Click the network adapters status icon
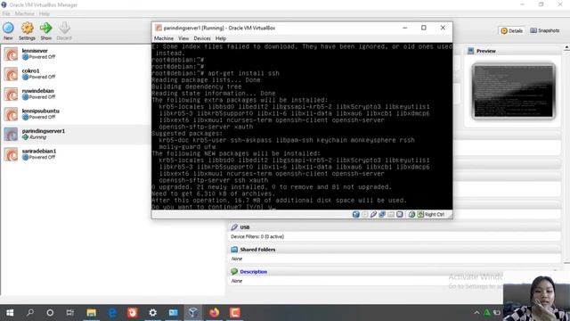Image resolution: width=570 pixels, height=321 pixels. click(382, 214)
